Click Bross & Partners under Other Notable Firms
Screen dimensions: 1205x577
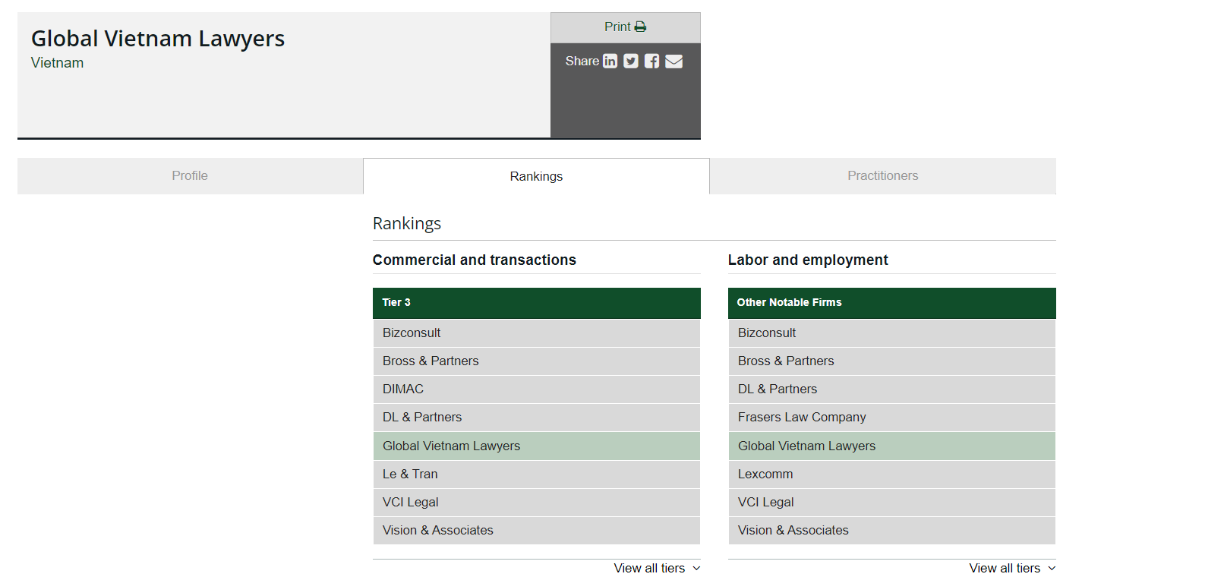coord(785,361)
